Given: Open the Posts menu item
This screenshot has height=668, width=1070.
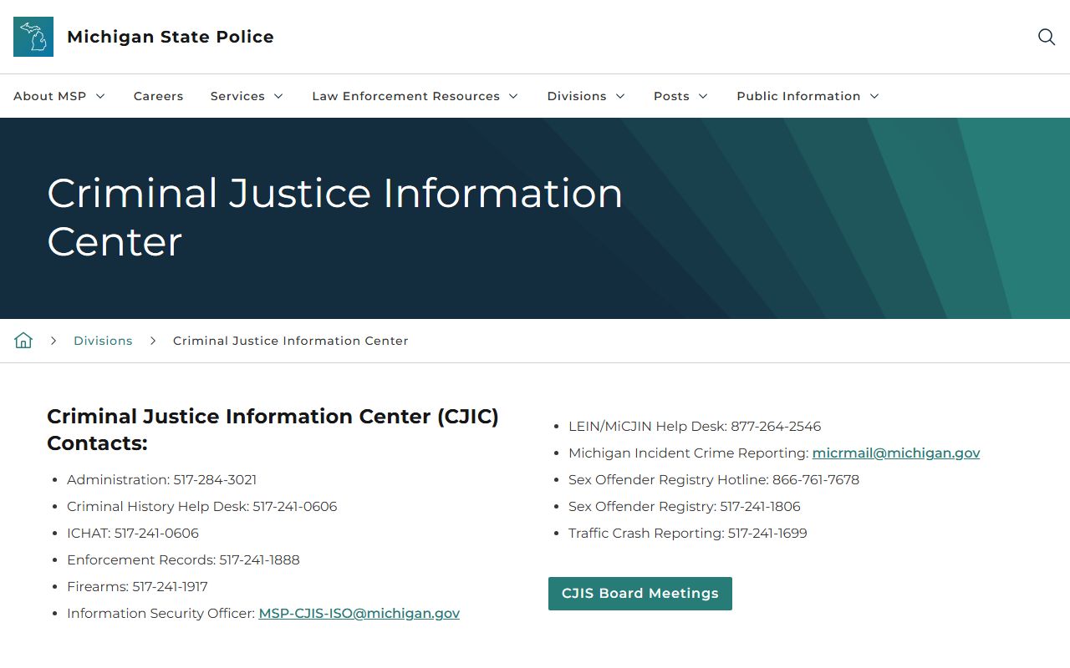Looking at the screenshot, I should 671,96.
